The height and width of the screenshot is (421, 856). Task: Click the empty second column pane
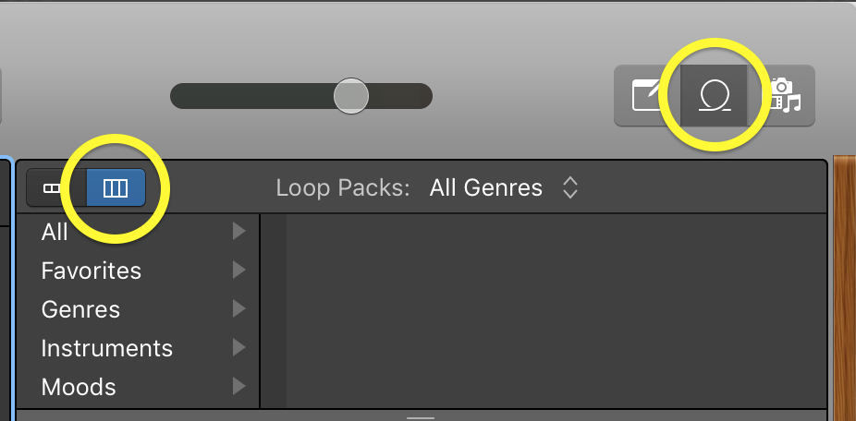point(556,311)
